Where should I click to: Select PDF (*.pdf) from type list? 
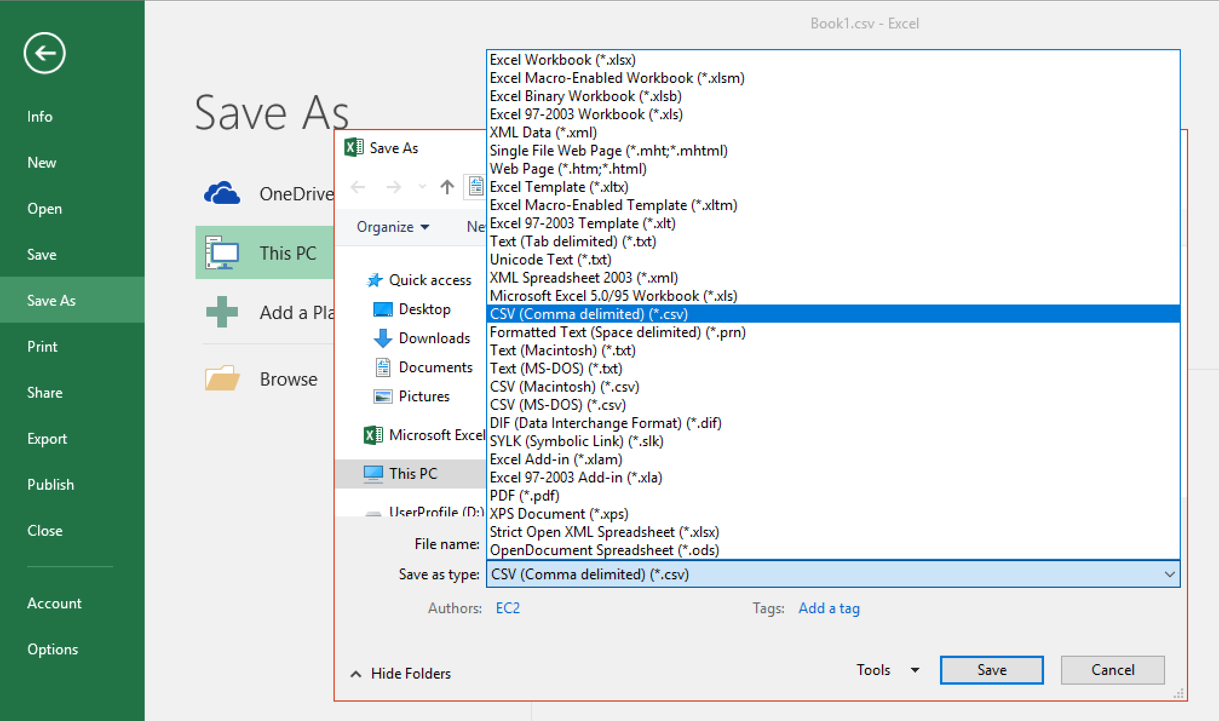pos(524,496)
